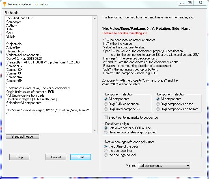The height and width of the screenshot is (179, 209).
Task: Select 'All components' in right side selection
Action: (x=158, y=99)
